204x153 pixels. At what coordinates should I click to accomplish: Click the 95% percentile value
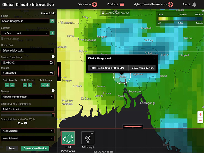tap(20, 123)
